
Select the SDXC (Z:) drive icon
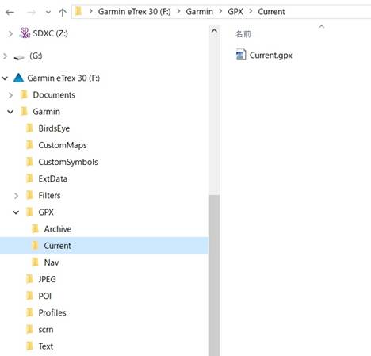25,33
